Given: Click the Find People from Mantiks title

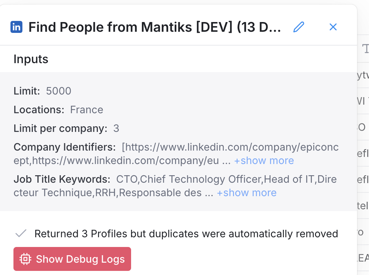Looking at the screenshot, I should click(x=155, y=27).
